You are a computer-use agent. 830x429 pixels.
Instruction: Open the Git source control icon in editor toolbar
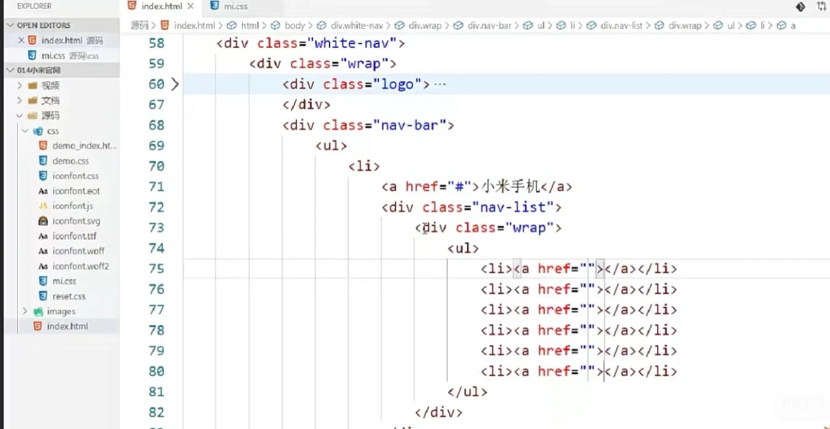pos(800,7)
